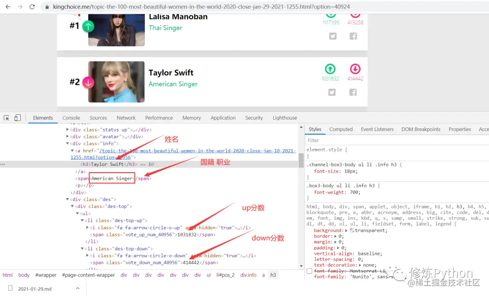Toggle the device toolbar icon
Screen dimensions: 489x296
[x=18, y=117]
